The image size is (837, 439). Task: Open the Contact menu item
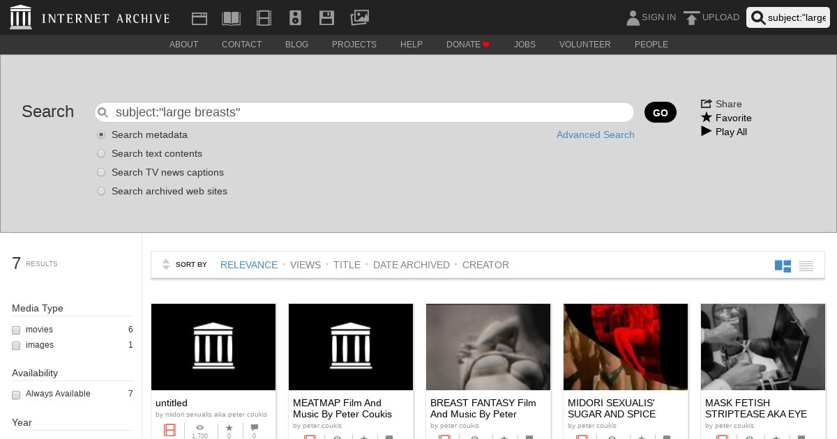pyautogui.click(x=242, y=45)
